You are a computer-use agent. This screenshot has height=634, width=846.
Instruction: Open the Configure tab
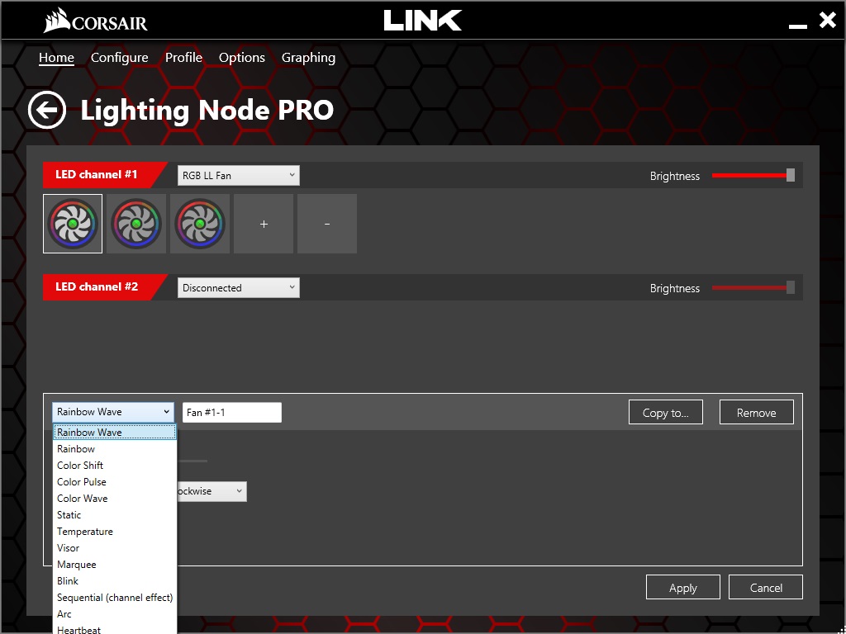click(119, 58)
